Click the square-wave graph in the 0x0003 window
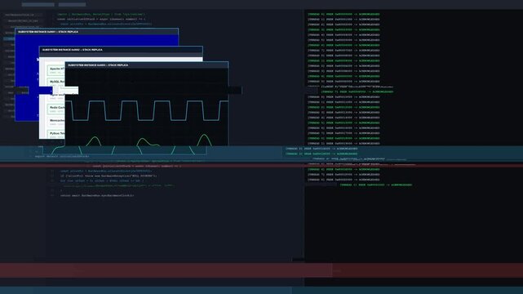 [147, 110]
